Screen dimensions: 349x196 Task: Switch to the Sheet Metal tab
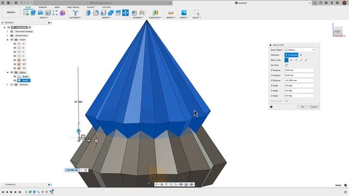coord(73,7)
